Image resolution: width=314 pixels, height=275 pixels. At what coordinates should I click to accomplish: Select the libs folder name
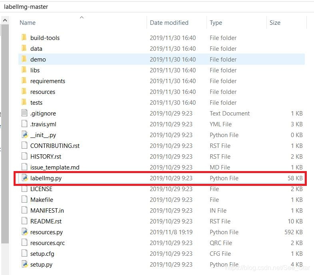click(35, 70)
